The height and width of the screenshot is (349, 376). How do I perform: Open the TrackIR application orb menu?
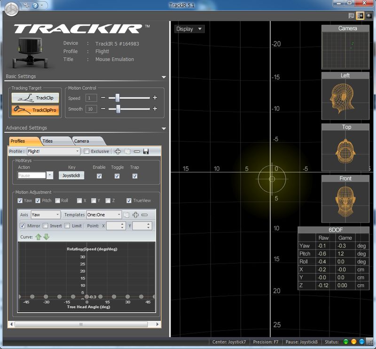(x=11, y=9)
